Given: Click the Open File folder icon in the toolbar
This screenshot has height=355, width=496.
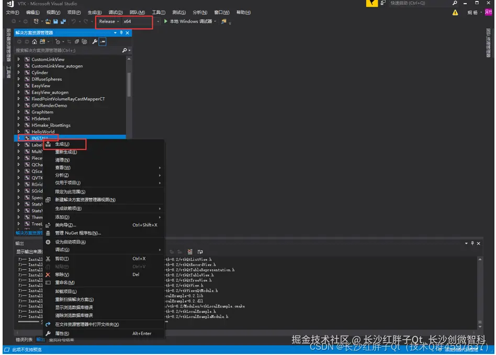Looking at the screenshot, I should pos(48,21).
